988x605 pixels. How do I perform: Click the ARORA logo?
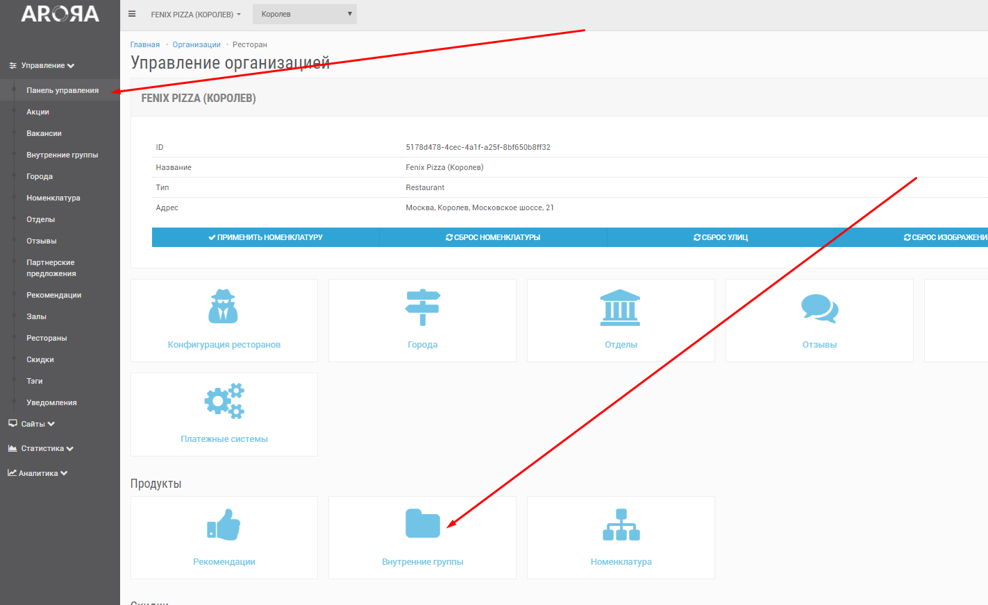[x=60, y=14]
